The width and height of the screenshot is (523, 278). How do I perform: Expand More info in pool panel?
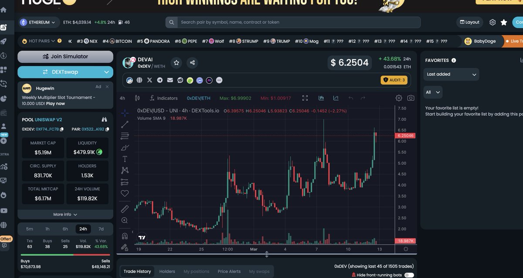pos(65,214)
